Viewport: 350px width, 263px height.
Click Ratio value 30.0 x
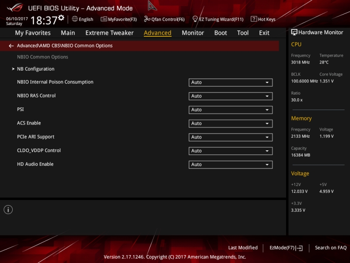click(297, 100)
